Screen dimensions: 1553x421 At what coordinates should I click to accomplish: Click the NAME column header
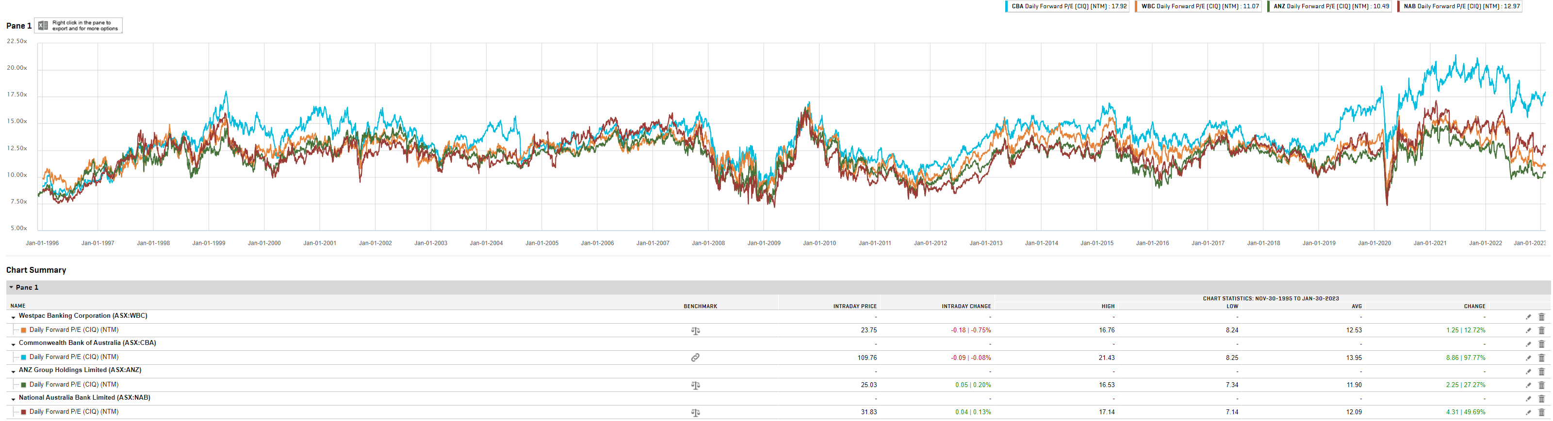(x=18, y=306)
